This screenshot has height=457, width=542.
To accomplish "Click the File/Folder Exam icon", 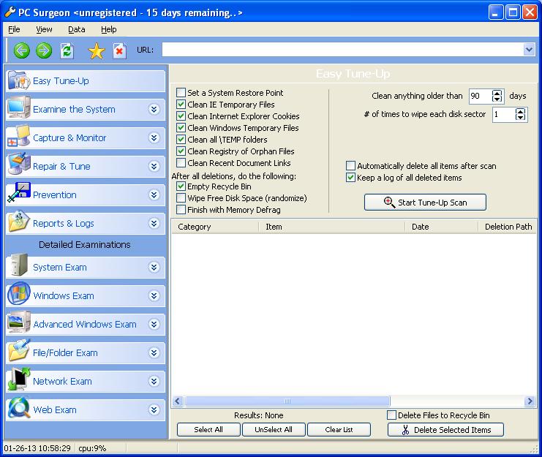I will click(19, 351).
